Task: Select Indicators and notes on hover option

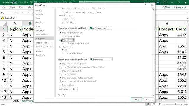Action: (63, 12)
